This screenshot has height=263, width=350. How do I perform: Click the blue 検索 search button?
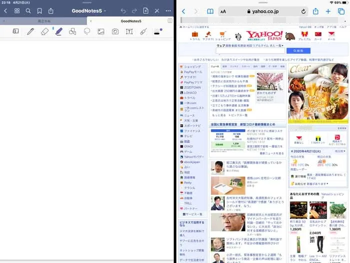click(x=298, y=51)
